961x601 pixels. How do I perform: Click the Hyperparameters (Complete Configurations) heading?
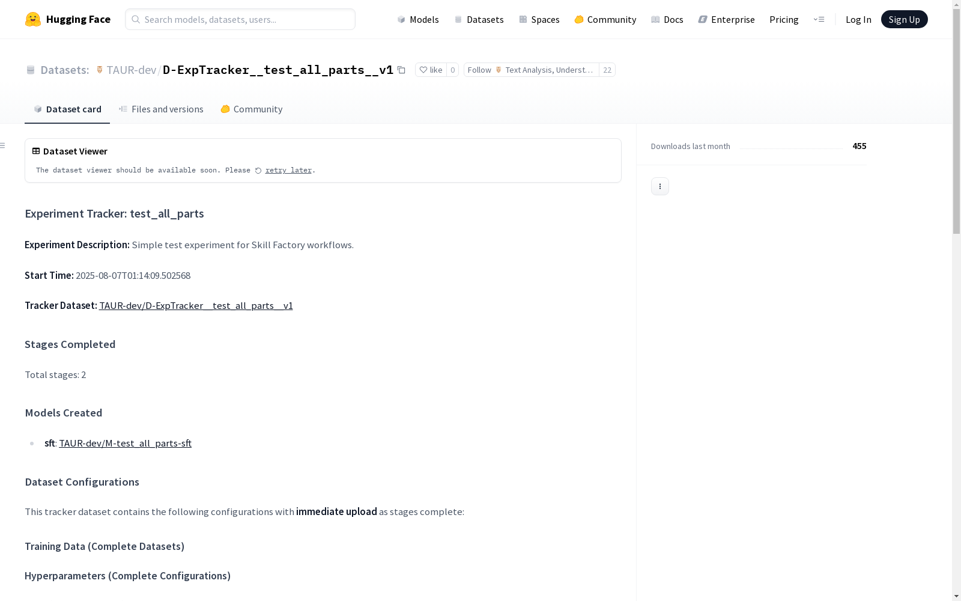[127, 575]
